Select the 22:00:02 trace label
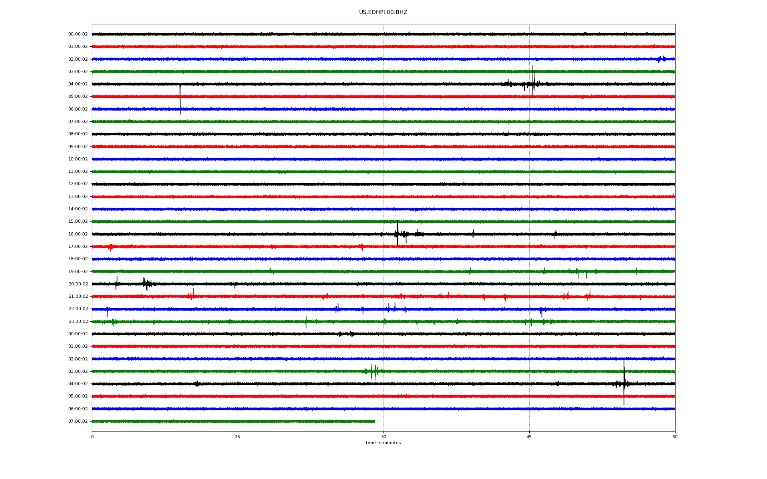The height and width of the screenshot is (479, 767). tap(78, 309)
